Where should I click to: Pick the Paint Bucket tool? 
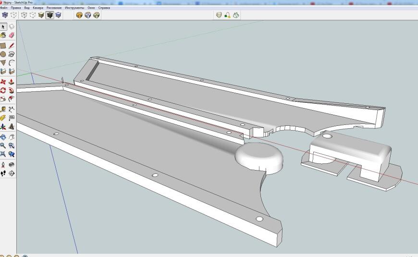pyautogui.click(x=3, y=36)
